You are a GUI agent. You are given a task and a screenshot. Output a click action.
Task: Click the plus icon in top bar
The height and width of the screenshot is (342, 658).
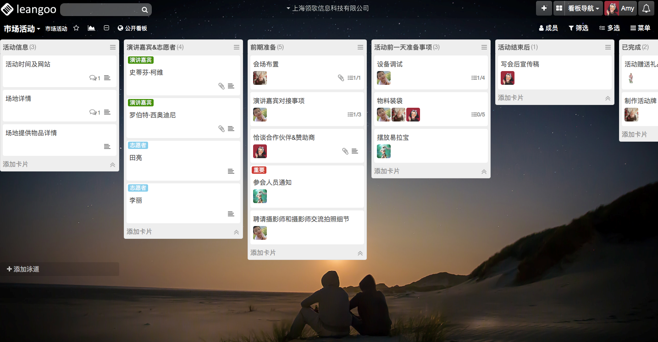(544, 8)
